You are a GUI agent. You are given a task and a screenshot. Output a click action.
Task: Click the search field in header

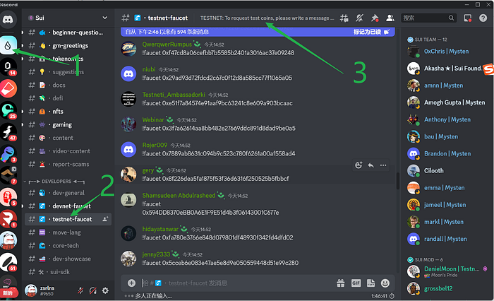pos(428,18)
